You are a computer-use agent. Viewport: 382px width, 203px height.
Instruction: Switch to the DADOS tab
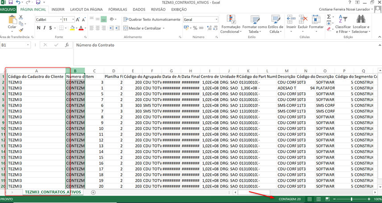pyautogui.click(x=139, y=10)
